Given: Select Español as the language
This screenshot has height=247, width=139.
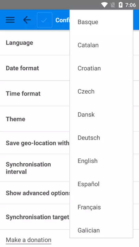Looking at the screenshot, I should click(x=101, y=184).
